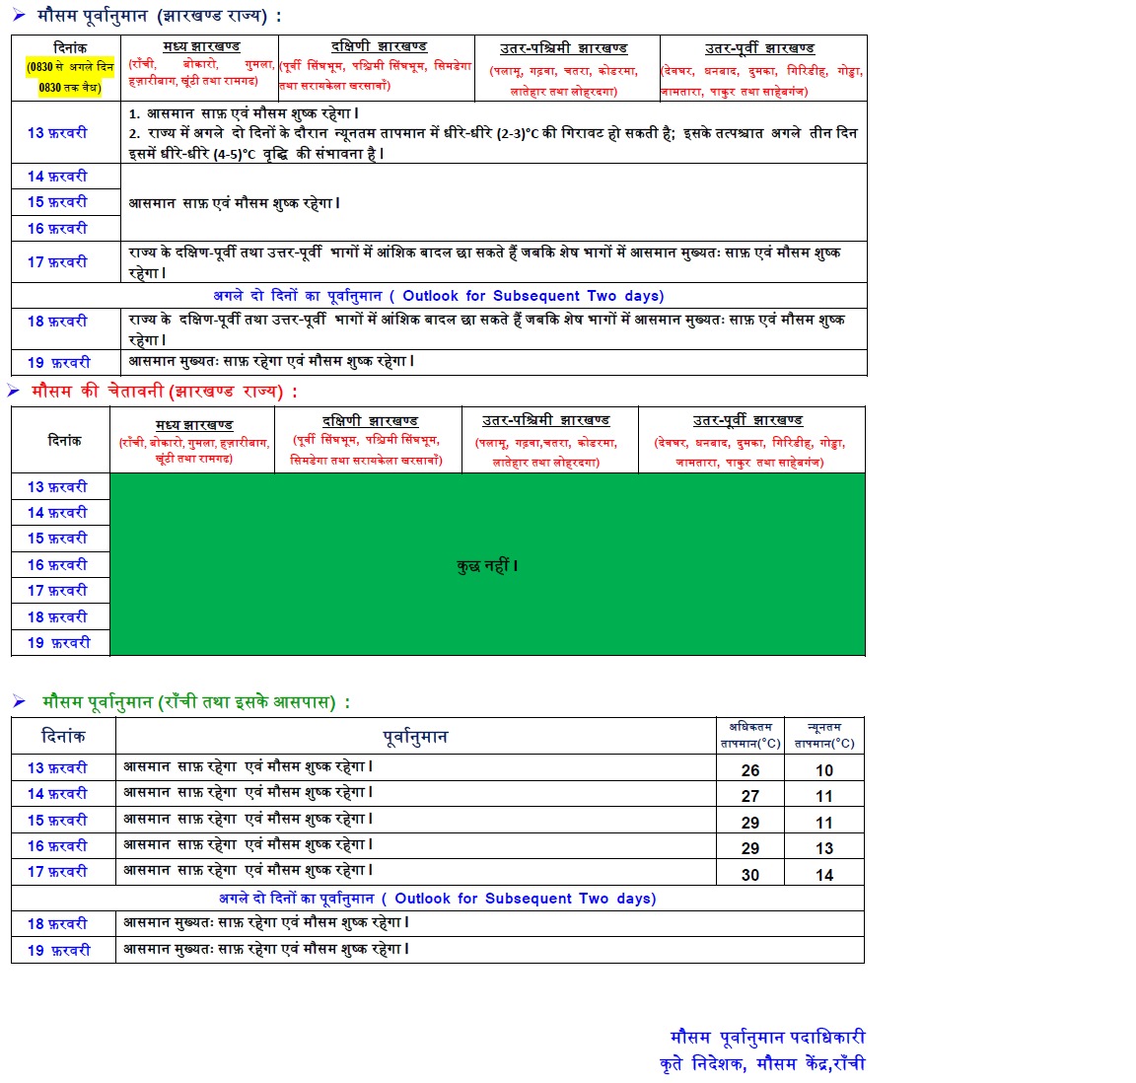Click the दक्षिणी झारखण्ड header in forecast table

pos(379,46)
